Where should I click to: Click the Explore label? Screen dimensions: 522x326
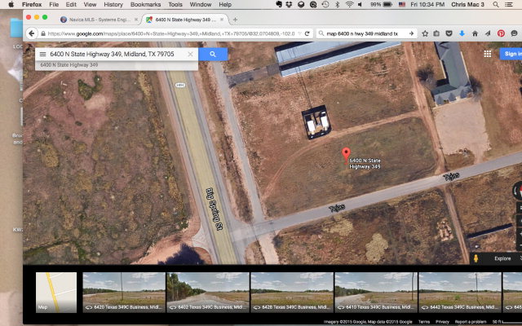coord(502,258)
